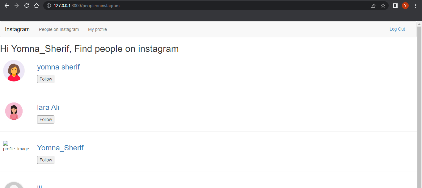Follow yomna sherif using her Follow button
The width and height of the screenshot is (422, 188).
coord(45,79)
